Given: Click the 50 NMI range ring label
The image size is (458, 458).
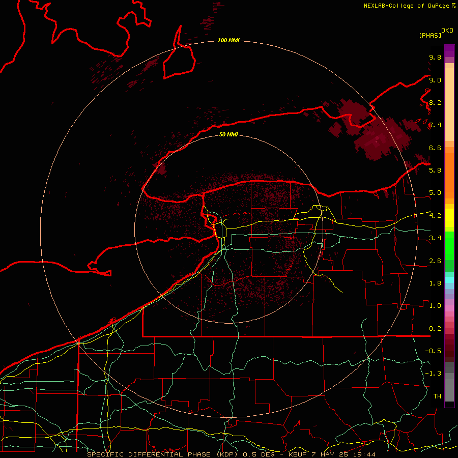Looking at the screenshot, I should pyautogui.click(x=228, y=134).
